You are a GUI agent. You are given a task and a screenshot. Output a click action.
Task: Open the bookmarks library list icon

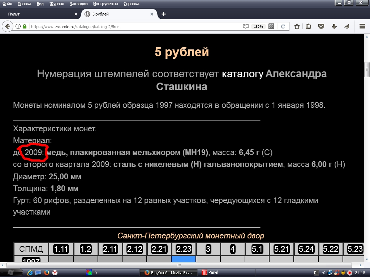308,26
